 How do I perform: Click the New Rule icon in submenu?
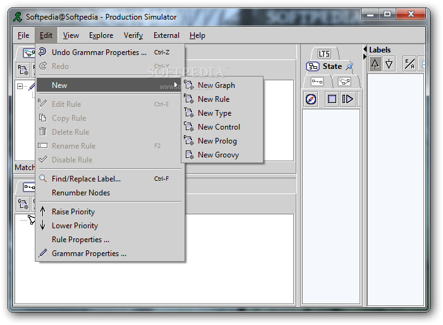189,99
